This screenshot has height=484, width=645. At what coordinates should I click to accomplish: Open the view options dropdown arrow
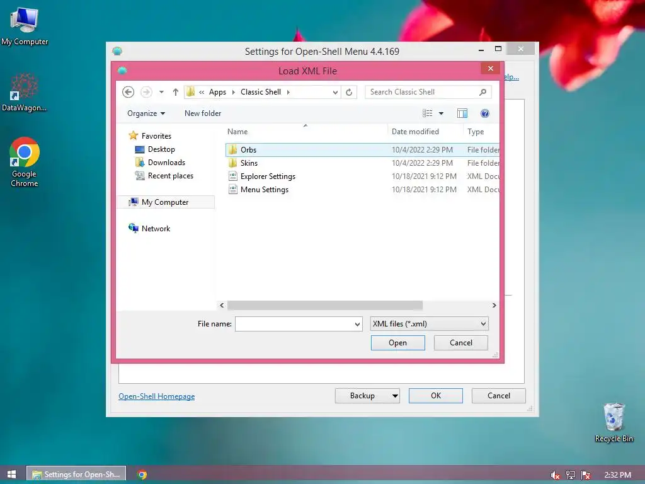pyautogui.click(x=441, y=113)
